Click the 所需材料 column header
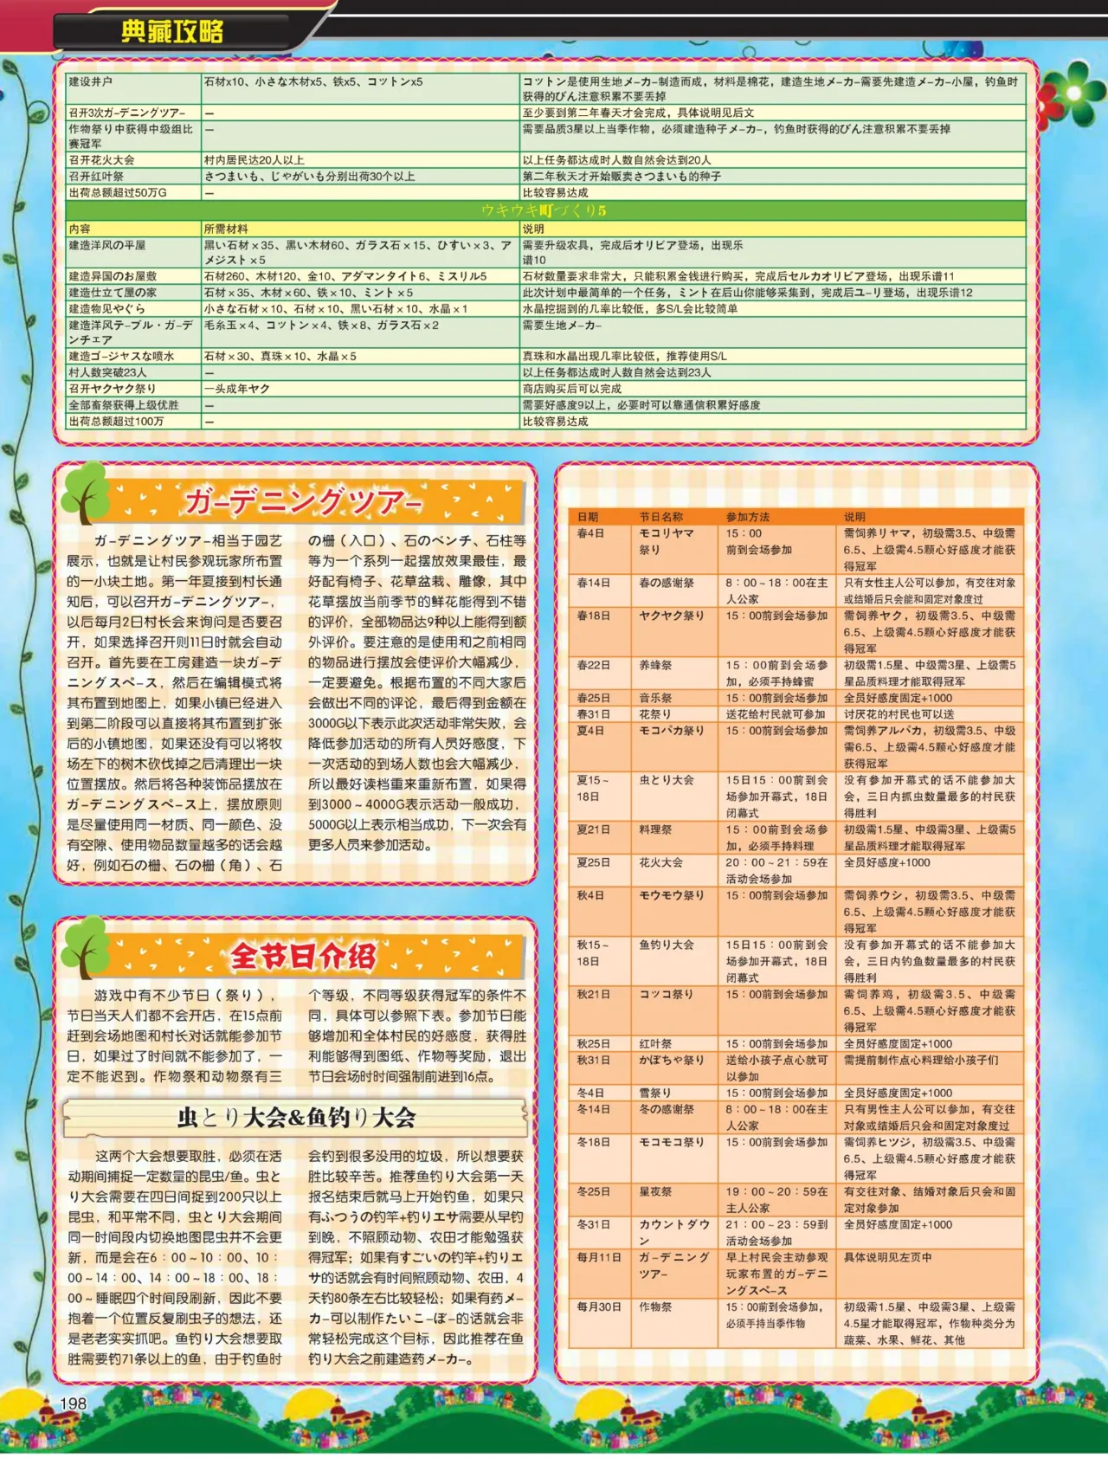The image size is (1108, 1458). [x=226, y=229]
